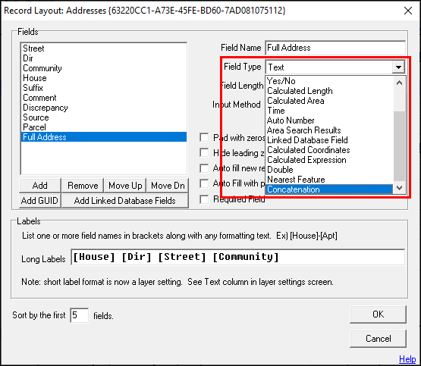This screenshot has height=366, width=421.
Task: Click Add GUID button
Action: tap(39, 201)
